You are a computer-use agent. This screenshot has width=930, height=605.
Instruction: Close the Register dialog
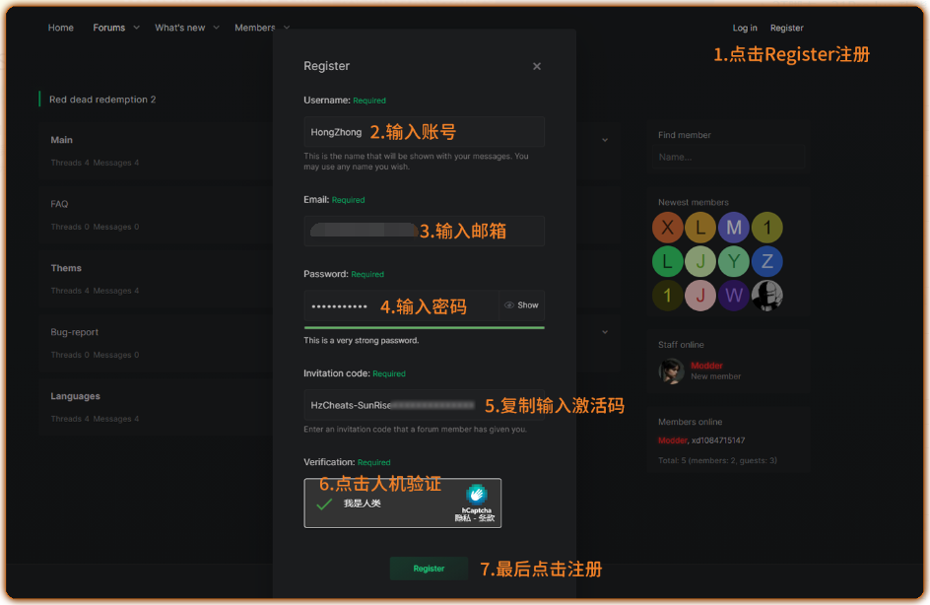537,66
